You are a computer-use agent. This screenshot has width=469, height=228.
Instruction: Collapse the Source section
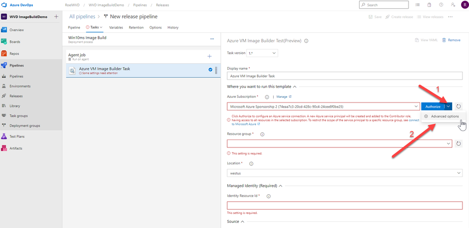click(x=243, y=221)
